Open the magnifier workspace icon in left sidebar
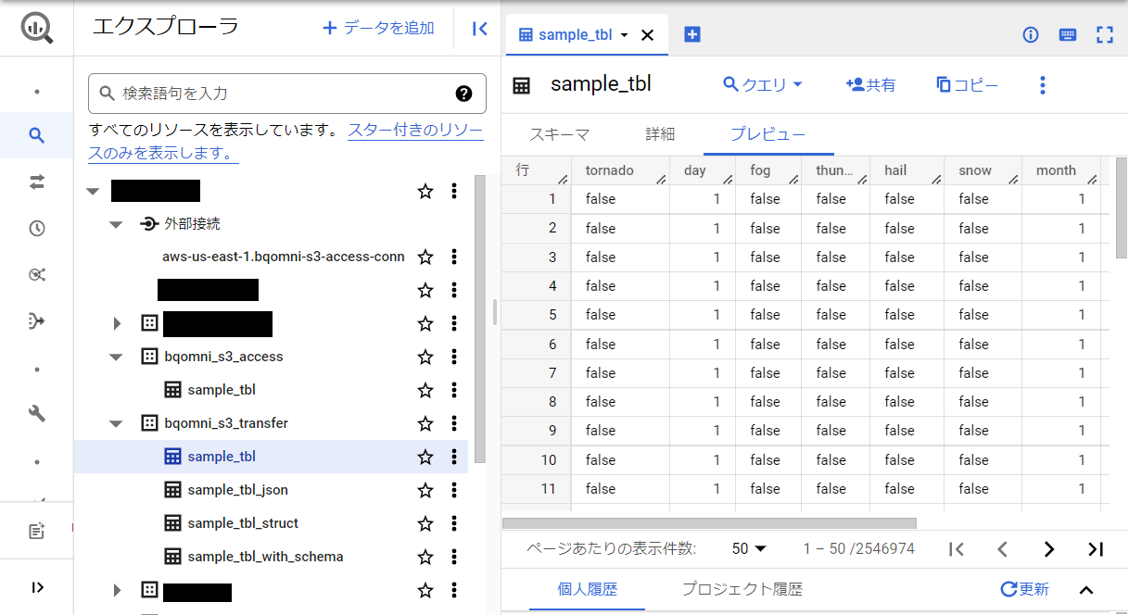This screenshot has height=615, width=1129. point(37,136)
